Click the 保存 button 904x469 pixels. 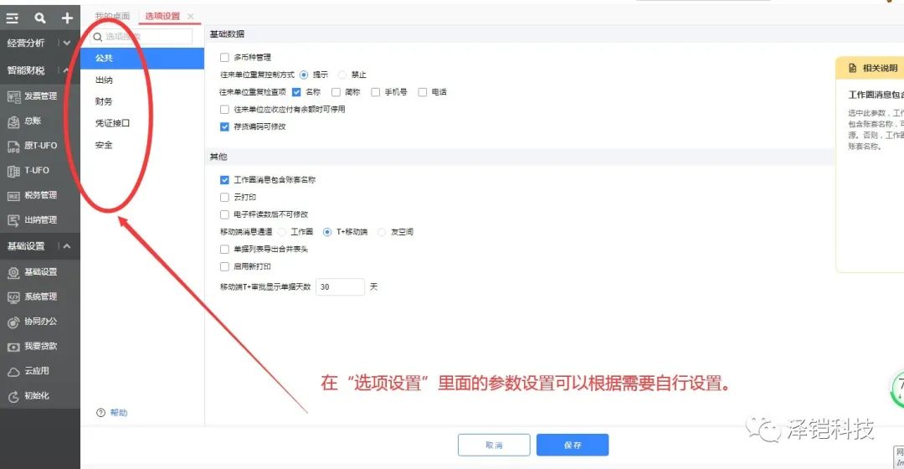573,446
